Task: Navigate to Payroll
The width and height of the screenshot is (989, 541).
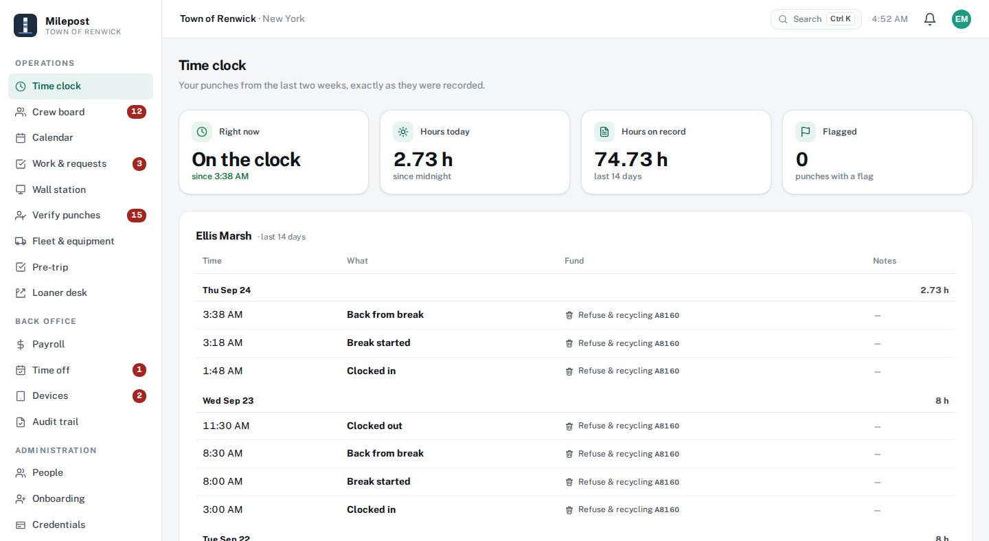Action: tap(80, 345)
